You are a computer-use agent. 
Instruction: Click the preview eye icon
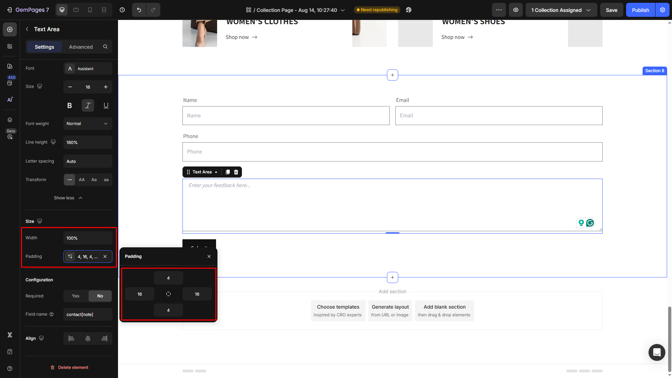516,10
